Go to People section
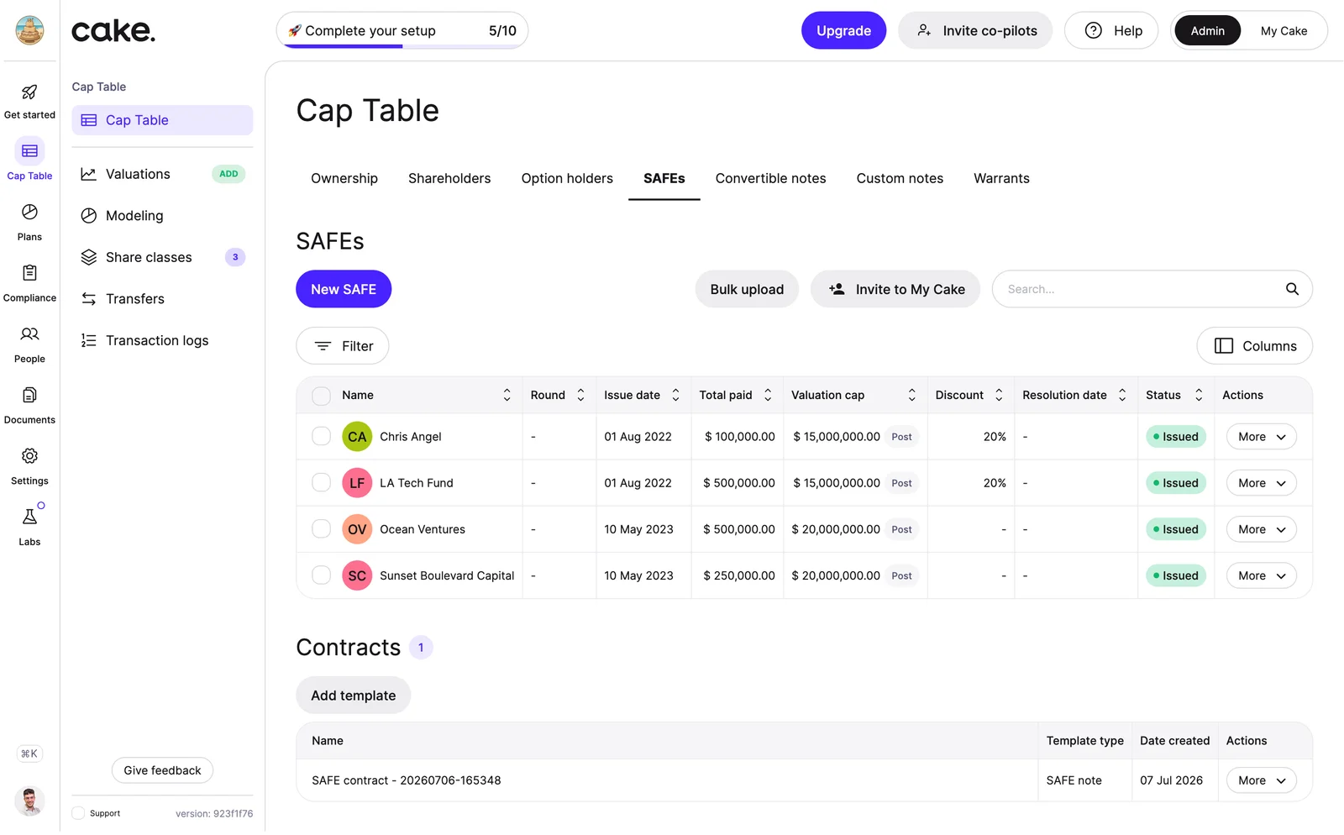 (29, 344)
